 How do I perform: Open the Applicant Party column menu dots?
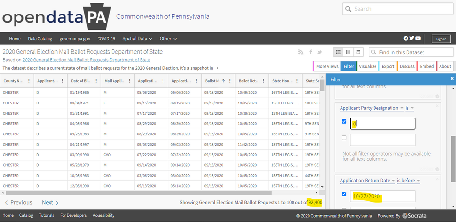(x=62, y=81)
